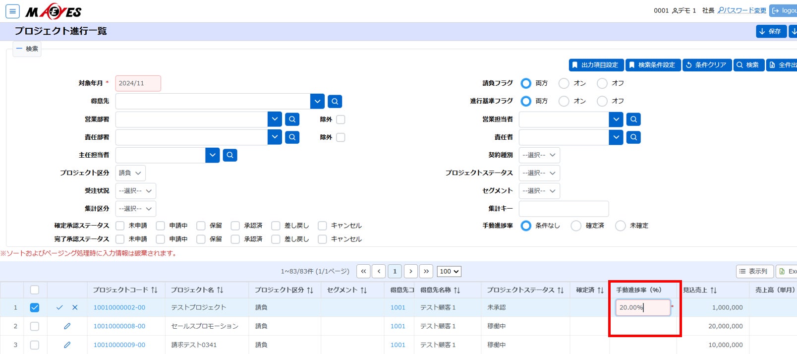Toggle select-all checkbox in table header
797x354 pixels.
tap(34, 290)
